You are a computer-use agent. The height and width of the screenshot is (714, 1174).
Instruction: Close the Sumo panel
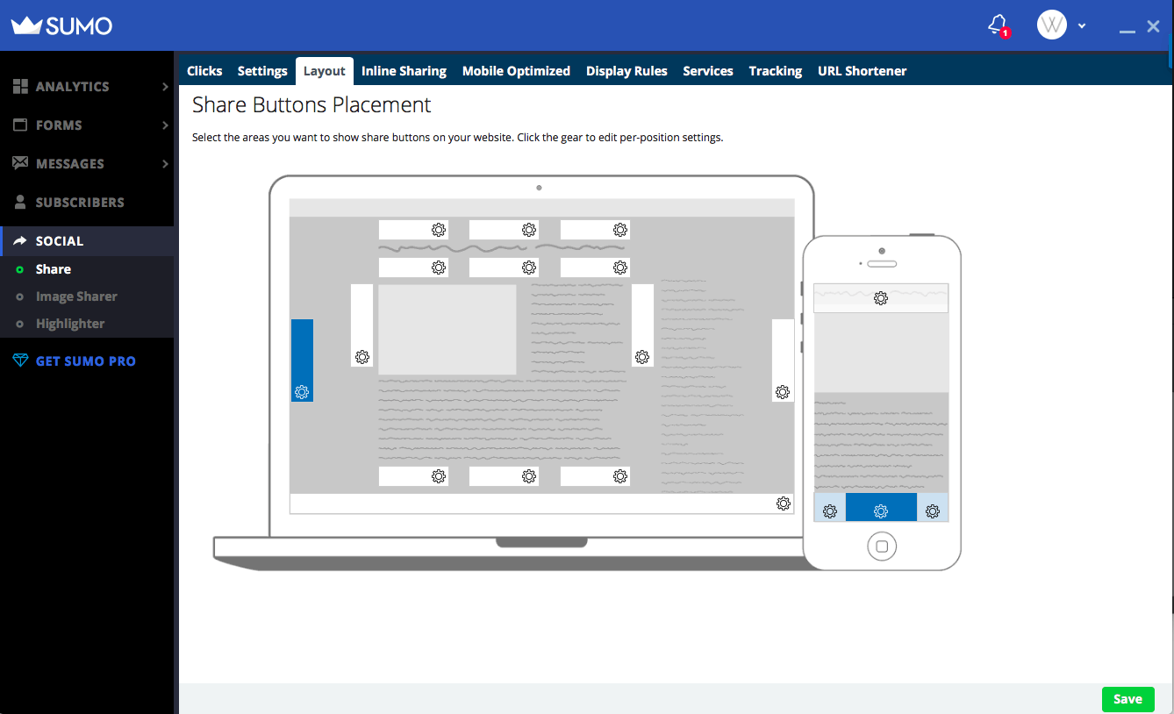1154,26
